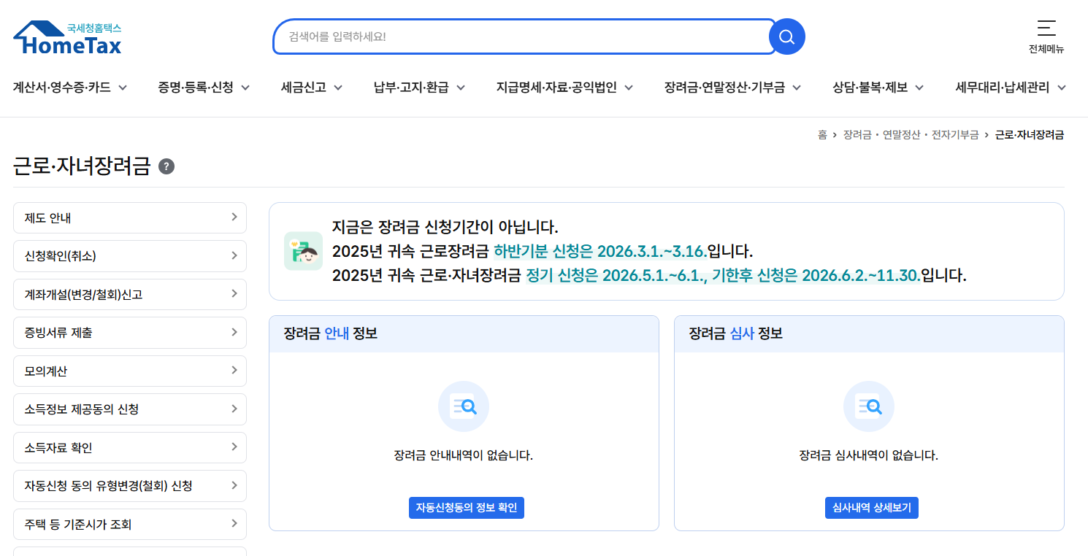The width and height of the screenshot is (1088, 556).
Task: Focus the 검색어를 입력하세요 search field
Action: pyautogui.click(x=524, y=36)
